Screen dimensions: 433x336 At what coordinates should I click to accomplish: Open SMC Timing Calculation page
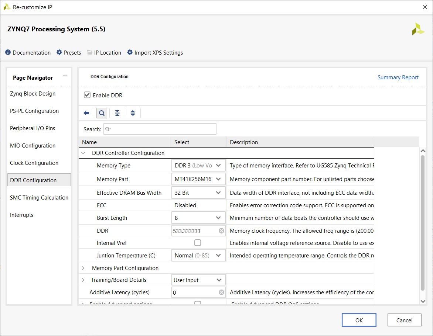tap(39, 198)
